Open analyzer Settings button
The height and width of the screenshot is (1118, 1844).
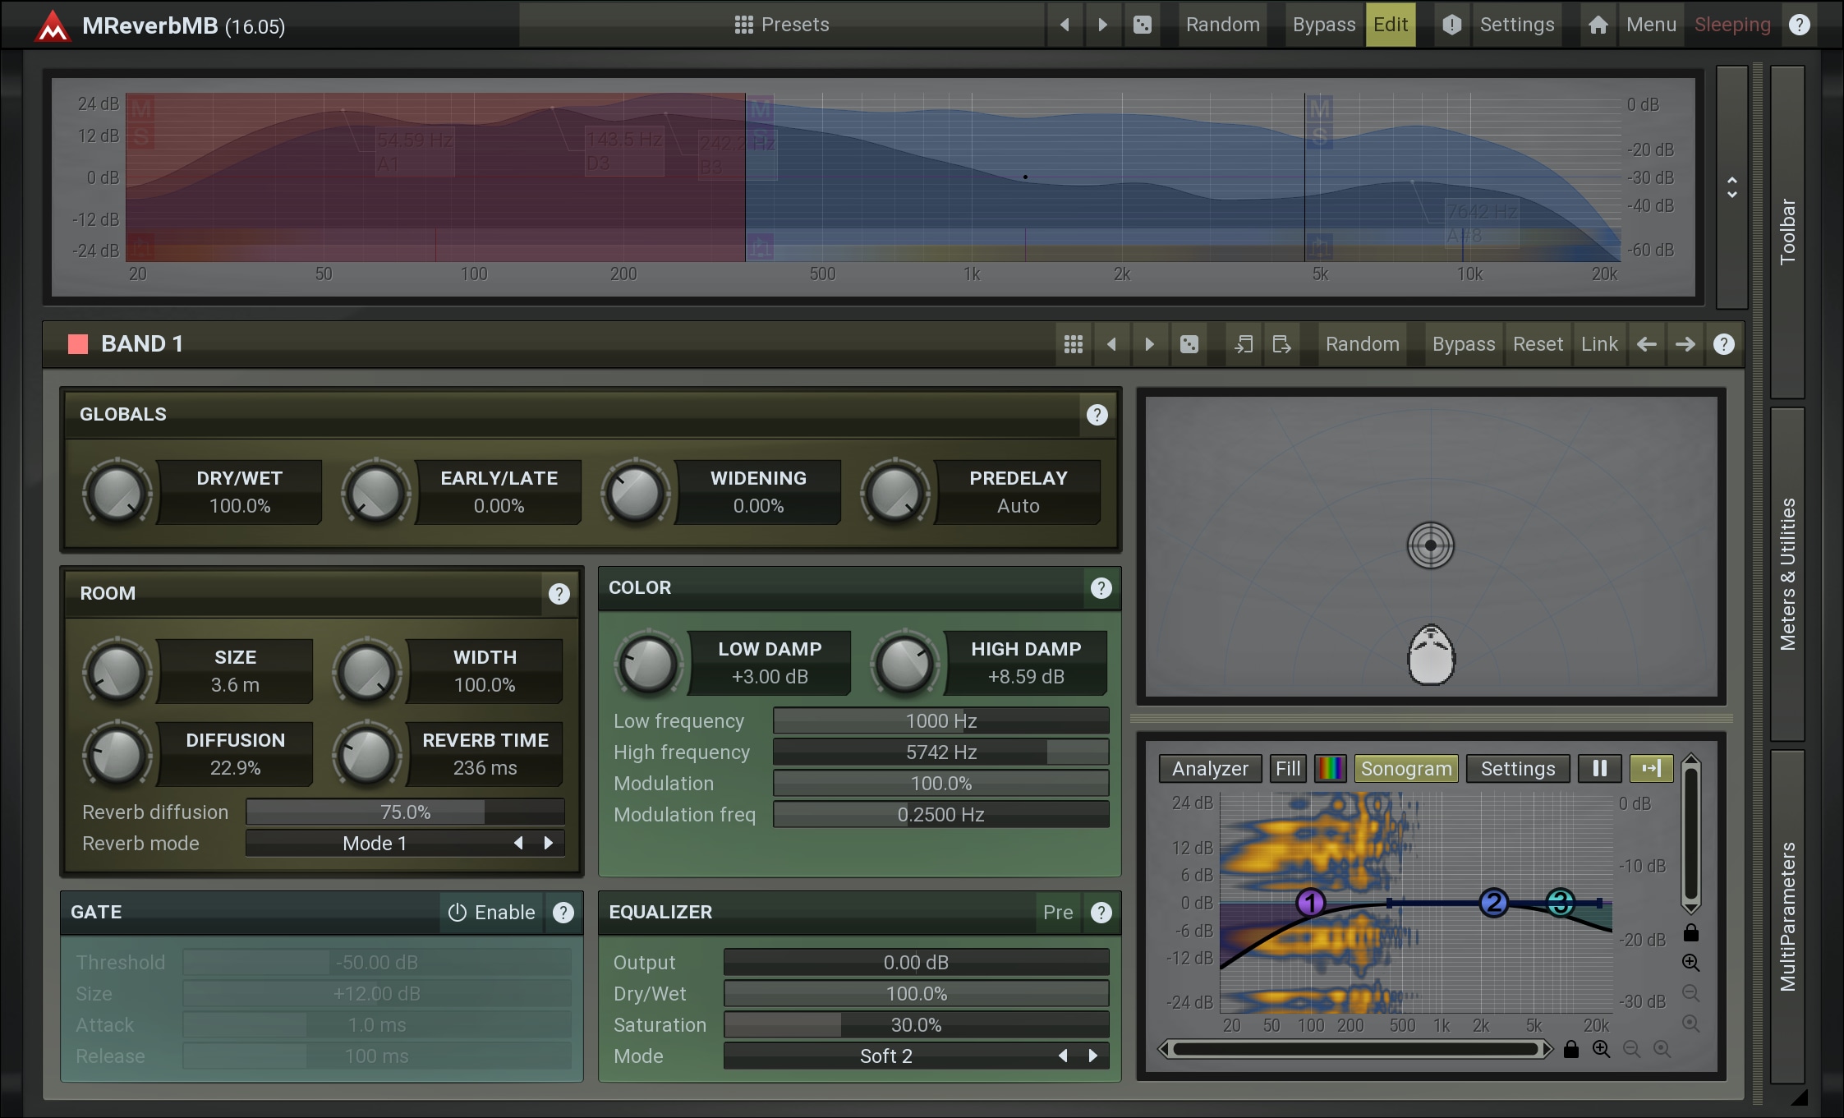(1517, 769)
